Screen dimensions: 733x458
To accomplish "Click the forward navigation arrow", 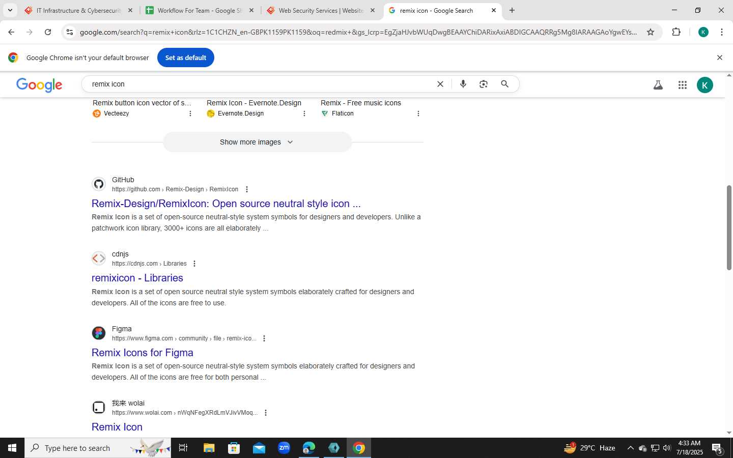I will coord(30,32).
